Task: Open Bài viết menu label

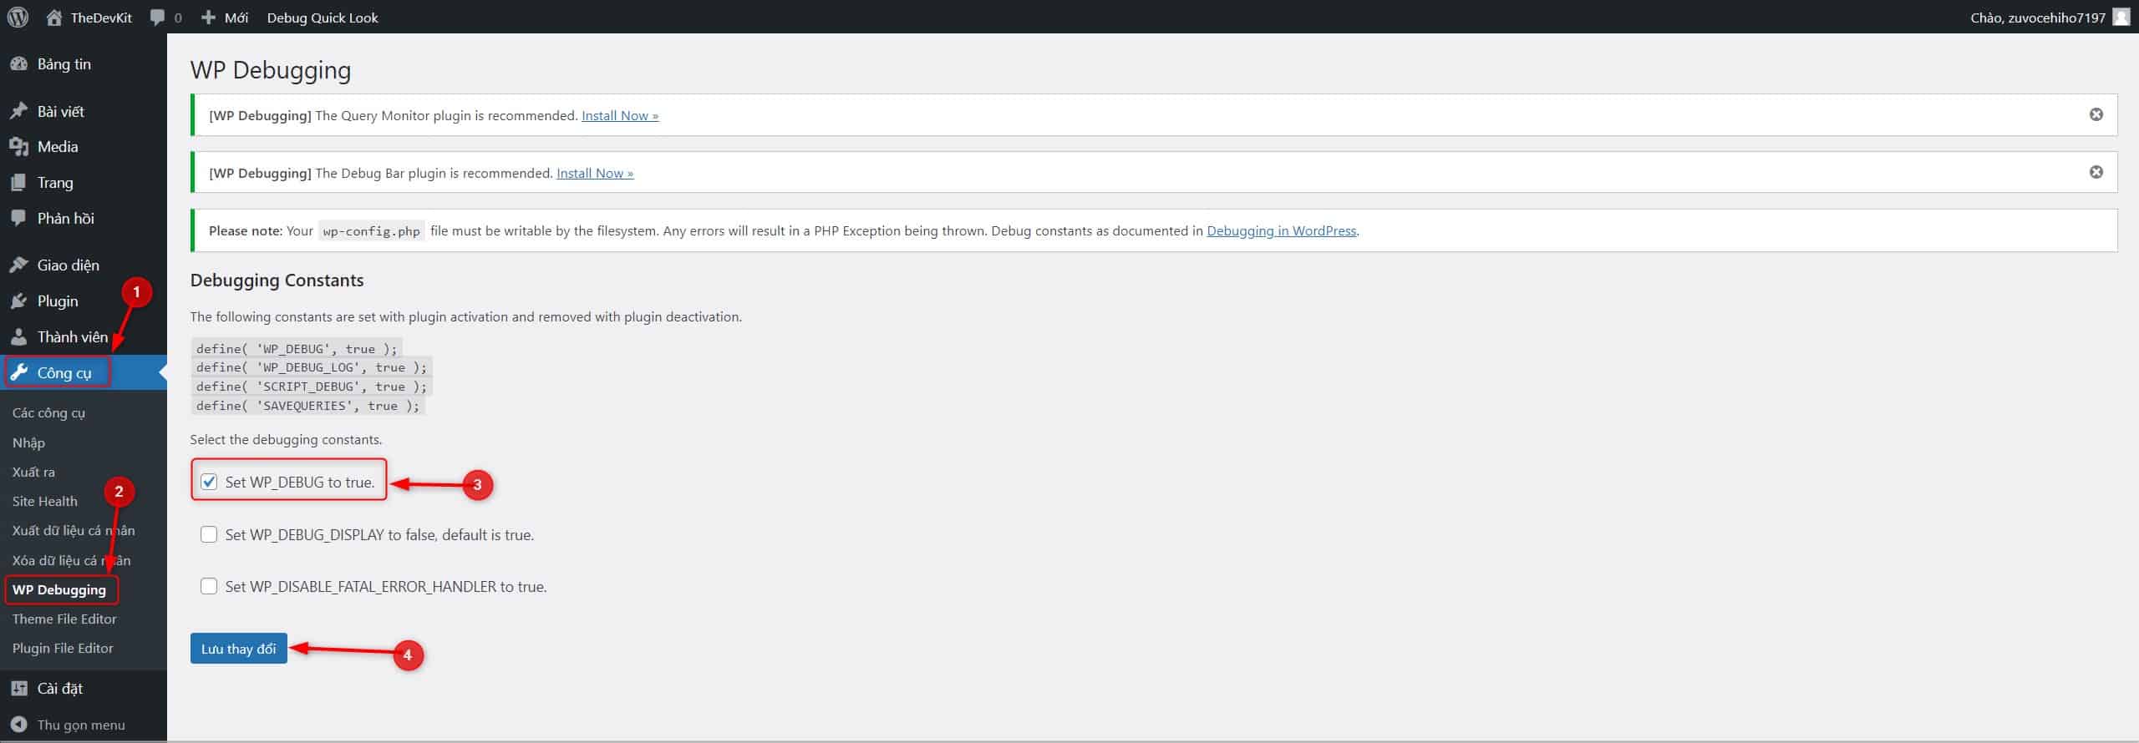Action: pyautogui.click(x=60, y=111)
